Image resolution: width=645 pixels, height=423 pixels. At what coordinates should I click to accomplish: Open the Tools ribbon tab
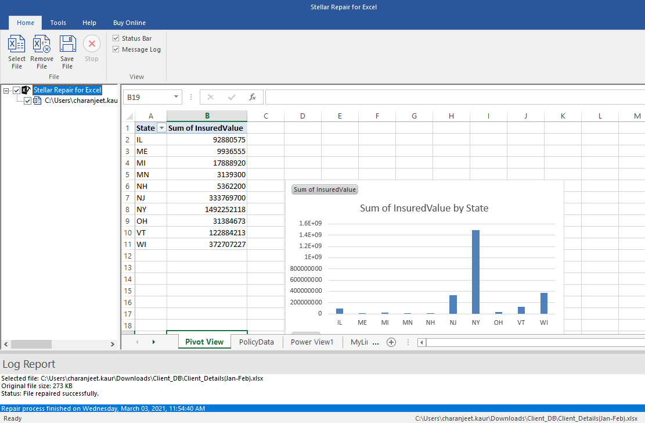(x=58, y=23)
